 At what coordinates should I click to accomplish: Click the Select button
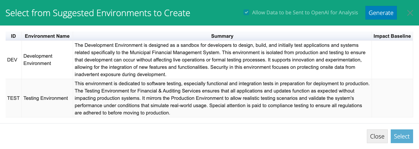[402, 136]
